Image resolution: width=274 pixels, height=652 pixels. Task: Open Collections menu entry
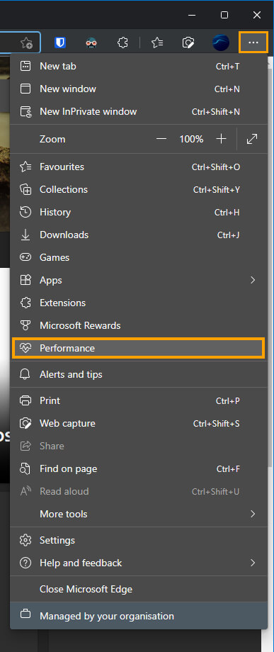click(139, 190)
